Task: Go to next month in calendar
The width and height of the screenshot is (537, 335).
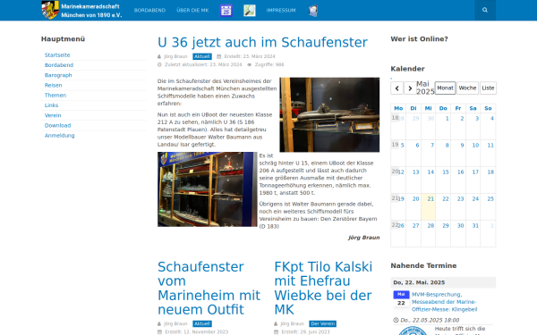Action: (410, 88)
